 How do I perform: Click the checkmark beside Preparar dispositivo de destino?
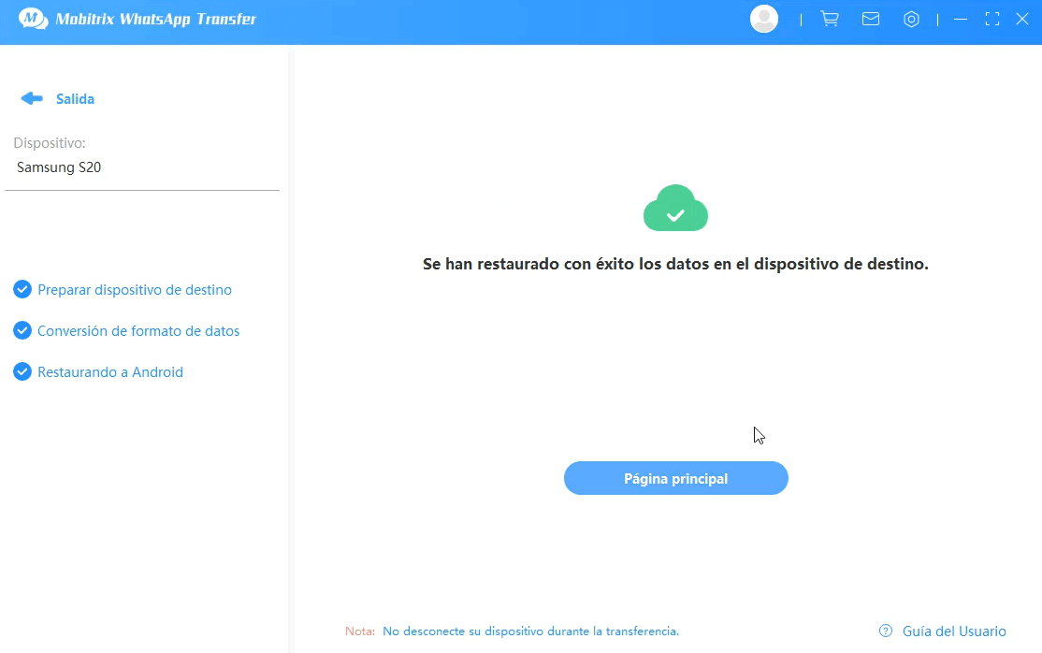pyautogui.click(x=22, y=289)
